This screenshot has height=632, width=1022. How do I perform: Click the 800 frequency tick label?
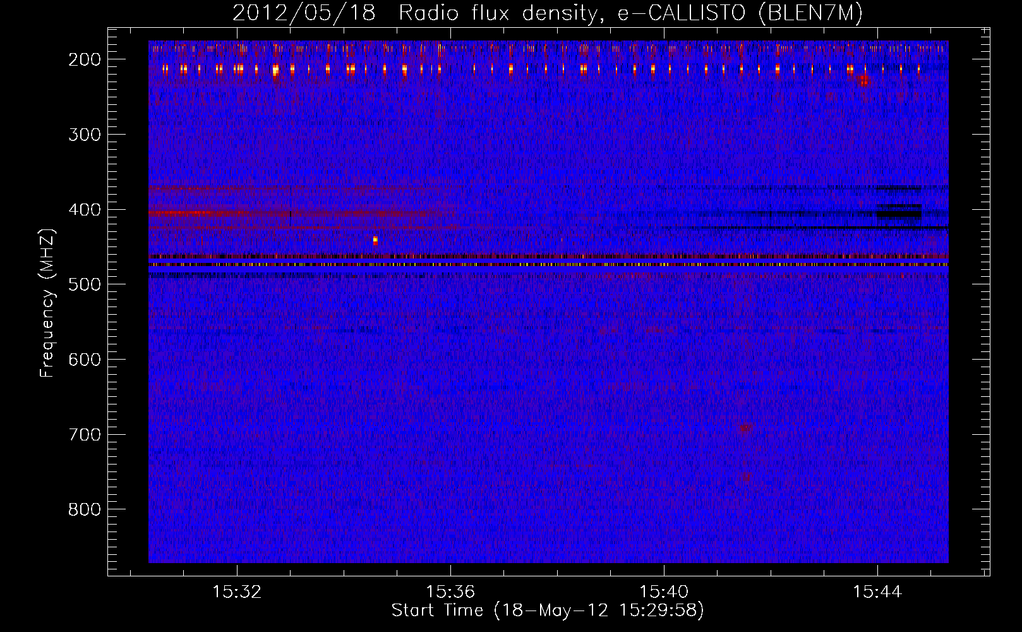(x=85, y=509)
